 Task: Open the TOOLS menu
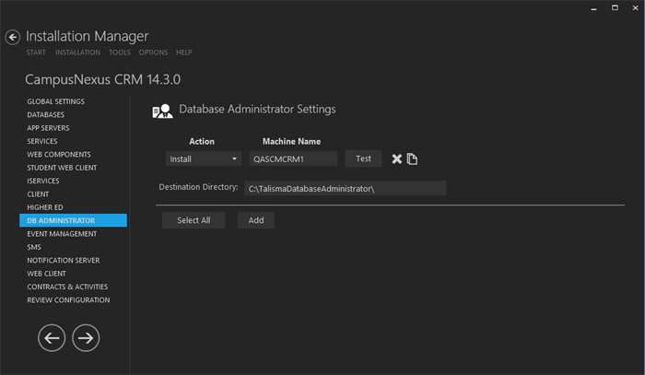click(119, 53)
